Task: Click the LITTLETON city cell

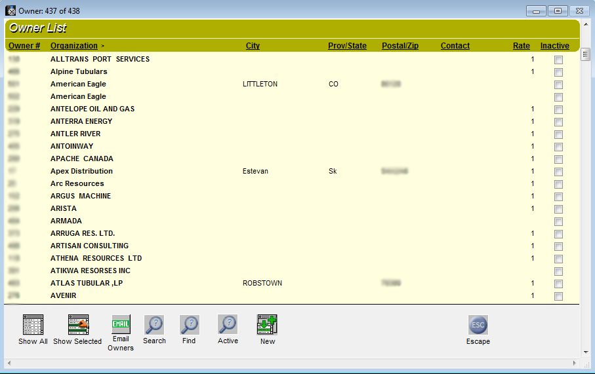Action: coord(260,84)
